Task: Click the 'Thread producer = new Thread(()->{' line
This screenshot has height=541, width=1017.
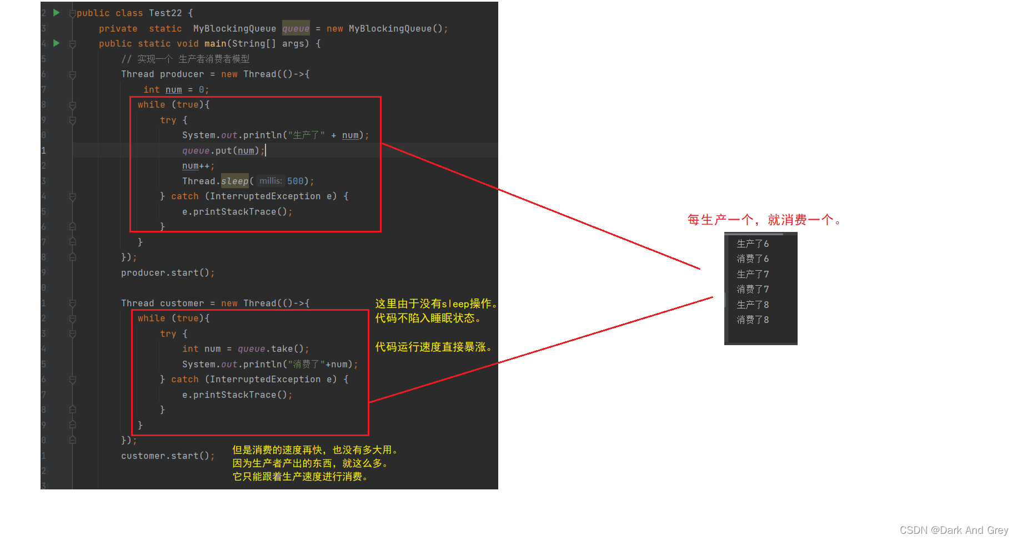Action: [x=216, y=74]
